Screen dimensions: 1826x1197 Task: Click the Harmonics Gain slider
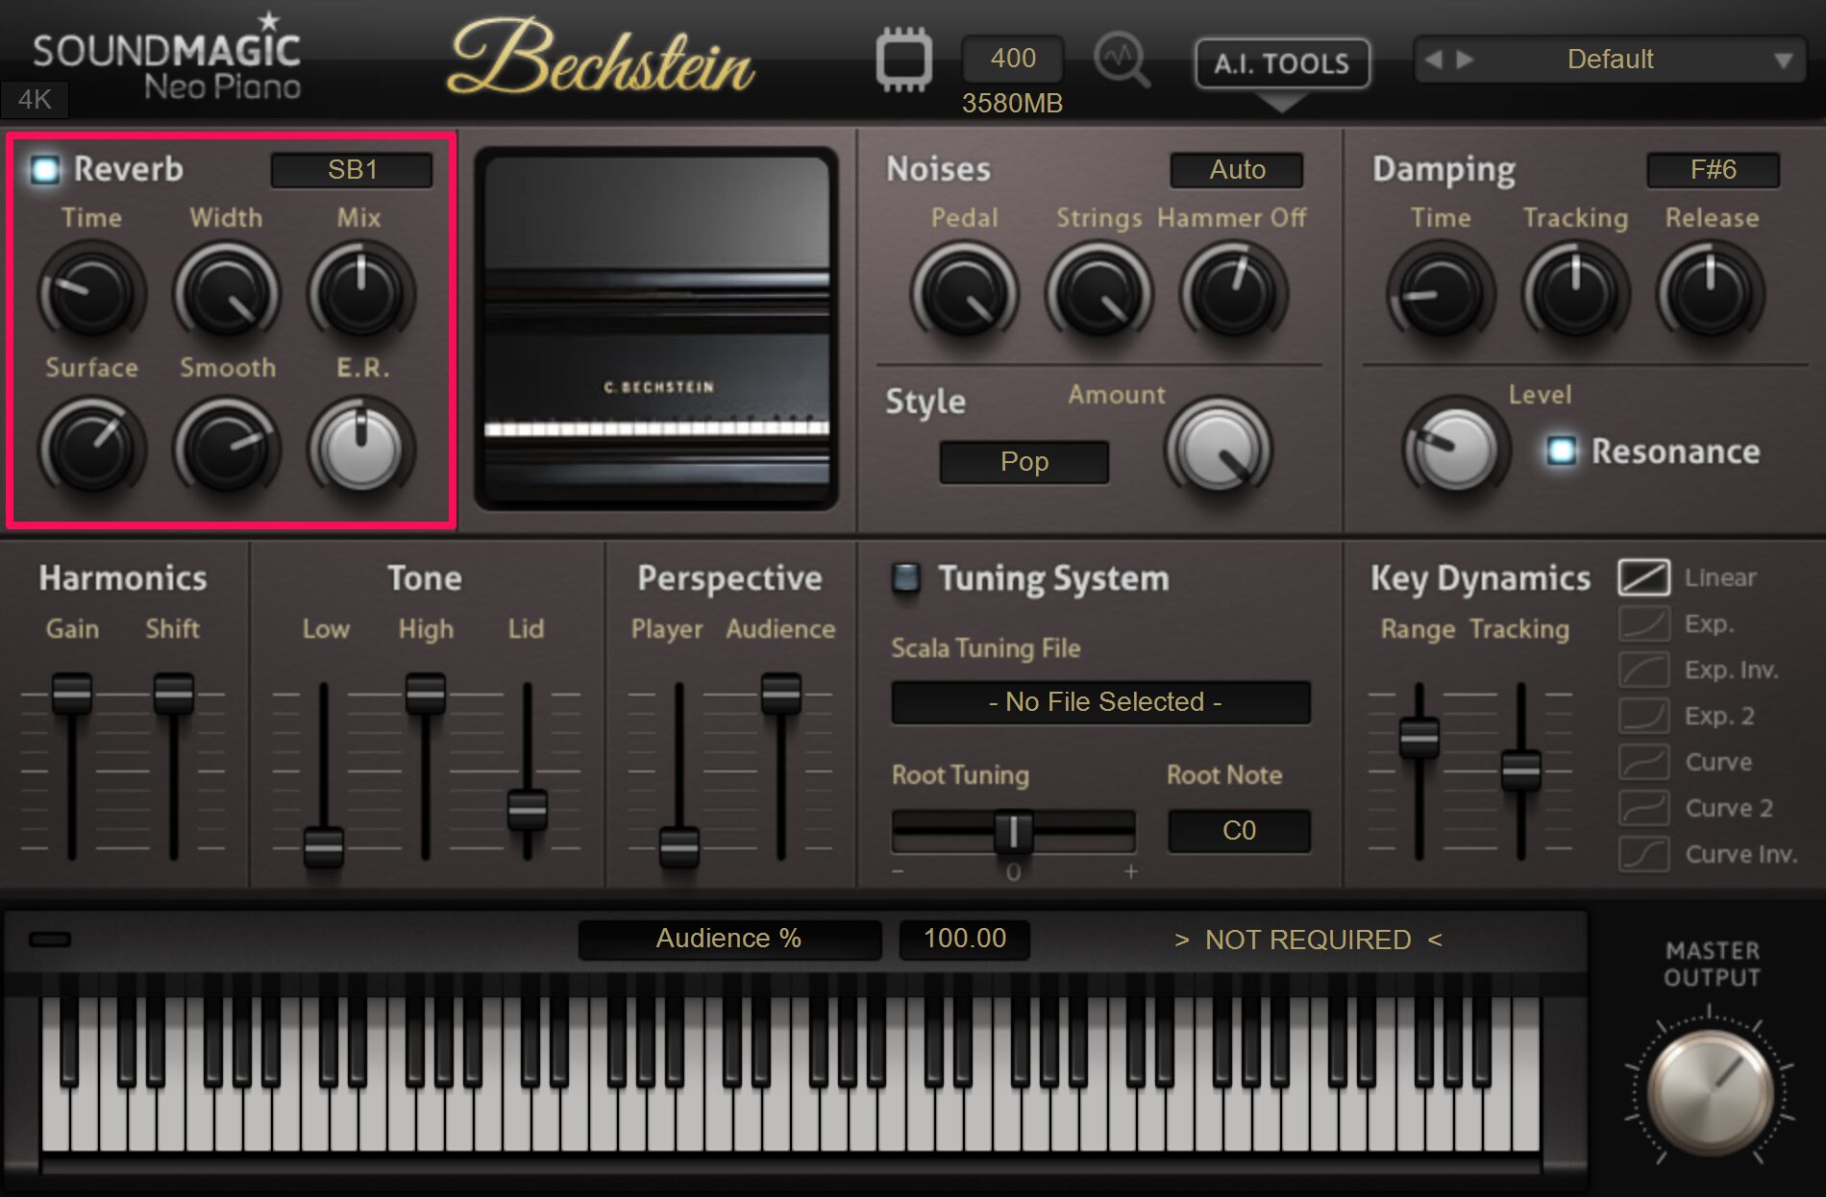click(72, 694)
